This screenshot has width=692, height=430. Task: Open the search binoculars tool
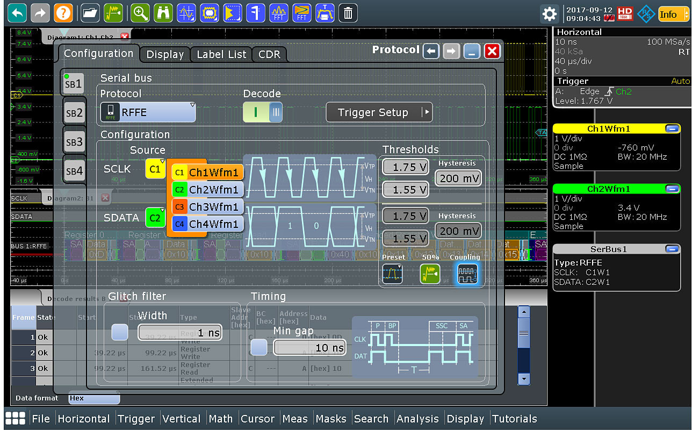tap(163, 12)
